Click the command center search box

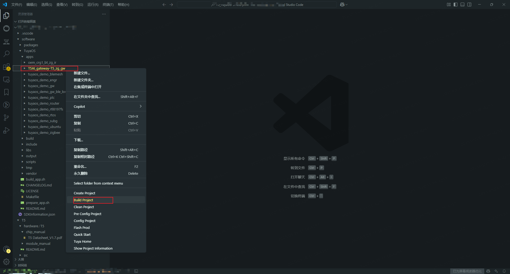pyautogui.click(x=257, y=5)
